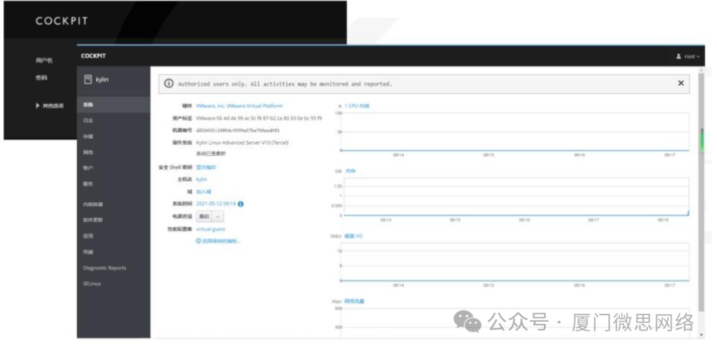The image size is (717, 351).
Task: Click the COCKPIT title in the navbar
Action: pyautogui.click(x=94, y=56)
